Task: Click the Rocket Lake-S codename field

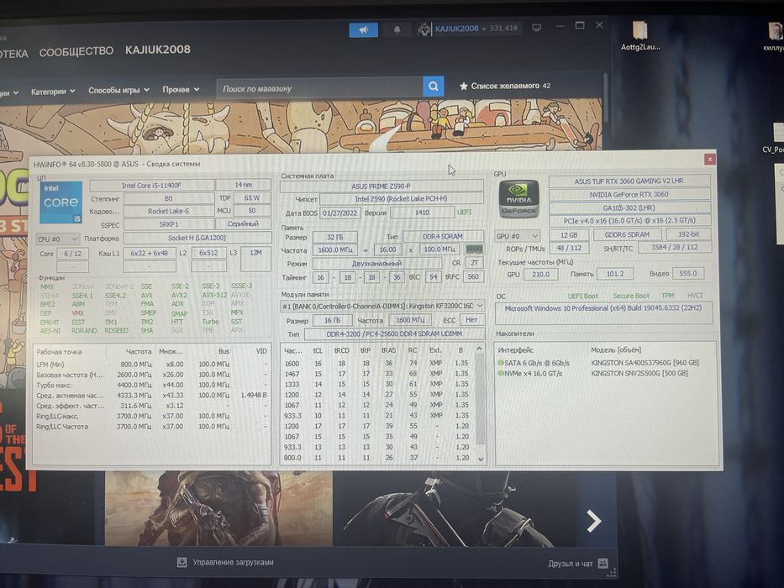Action: point(169,212)
